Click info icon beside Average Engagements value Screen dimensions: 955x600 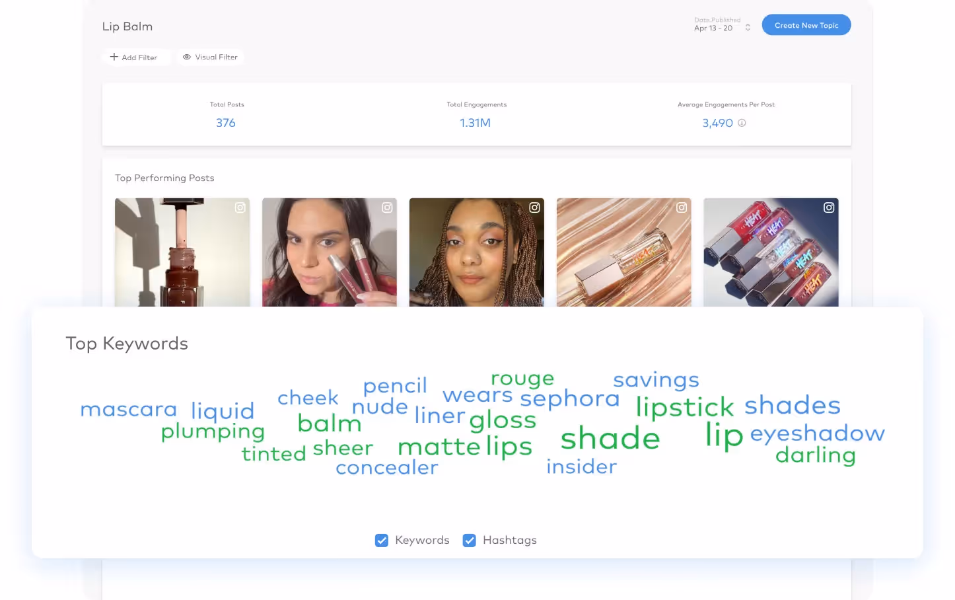point(742,123)
